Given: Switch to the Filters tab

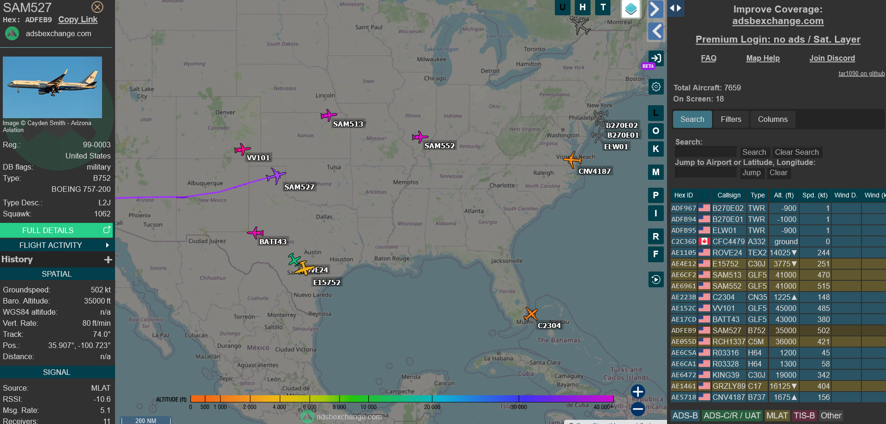Looking at the screenshot, I should (x=731, y=119).
